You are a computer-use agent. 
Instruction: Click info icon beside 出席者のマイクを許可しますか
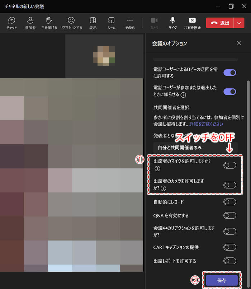[157, 168]
